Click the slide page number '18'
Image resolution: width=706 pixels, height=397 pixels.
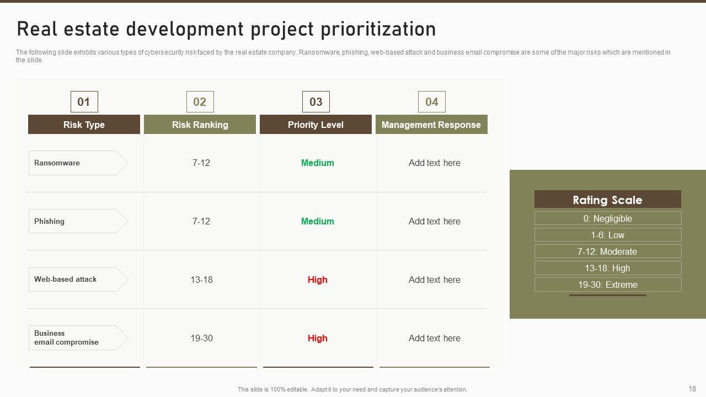pyautogui.click(x=693, y=389)
